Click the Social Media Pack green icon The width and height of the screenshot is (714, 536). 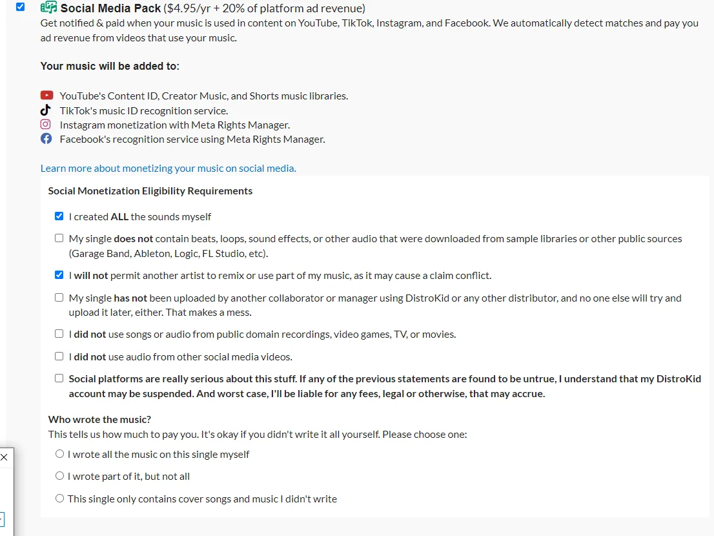tap(48, 7)
